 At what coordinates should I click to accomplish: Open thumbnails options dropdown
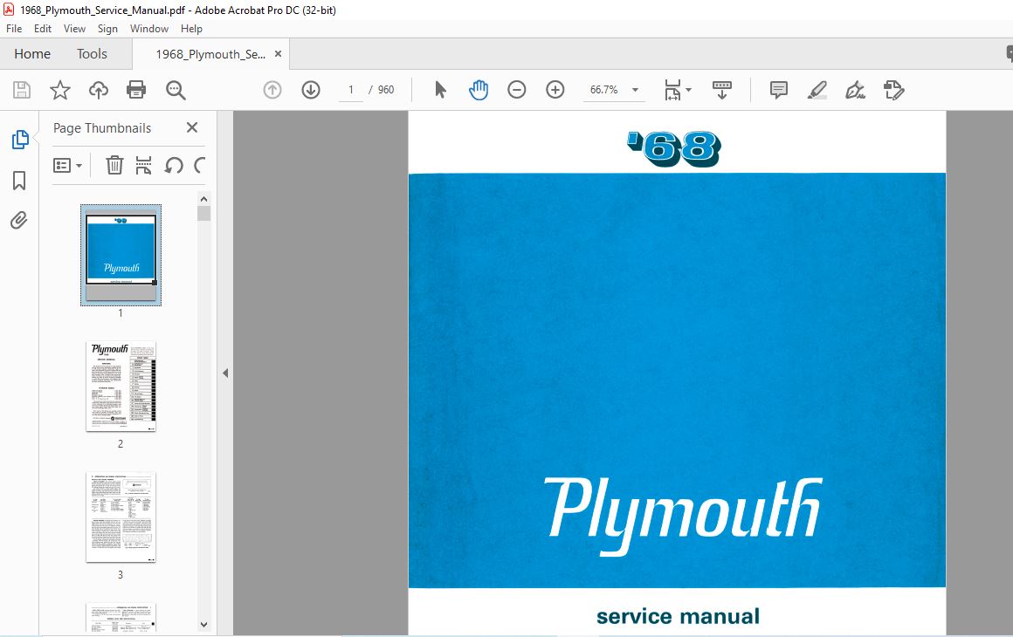point(67,166)
